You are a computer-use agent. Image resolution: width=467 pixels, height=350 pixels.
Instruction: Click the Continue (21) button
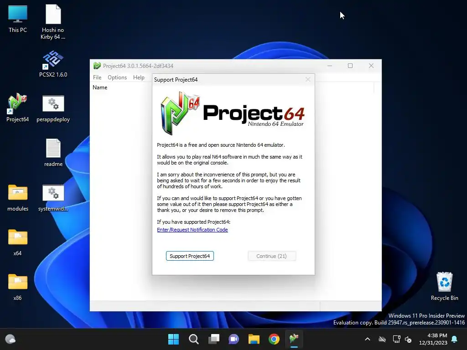(272, 256)
